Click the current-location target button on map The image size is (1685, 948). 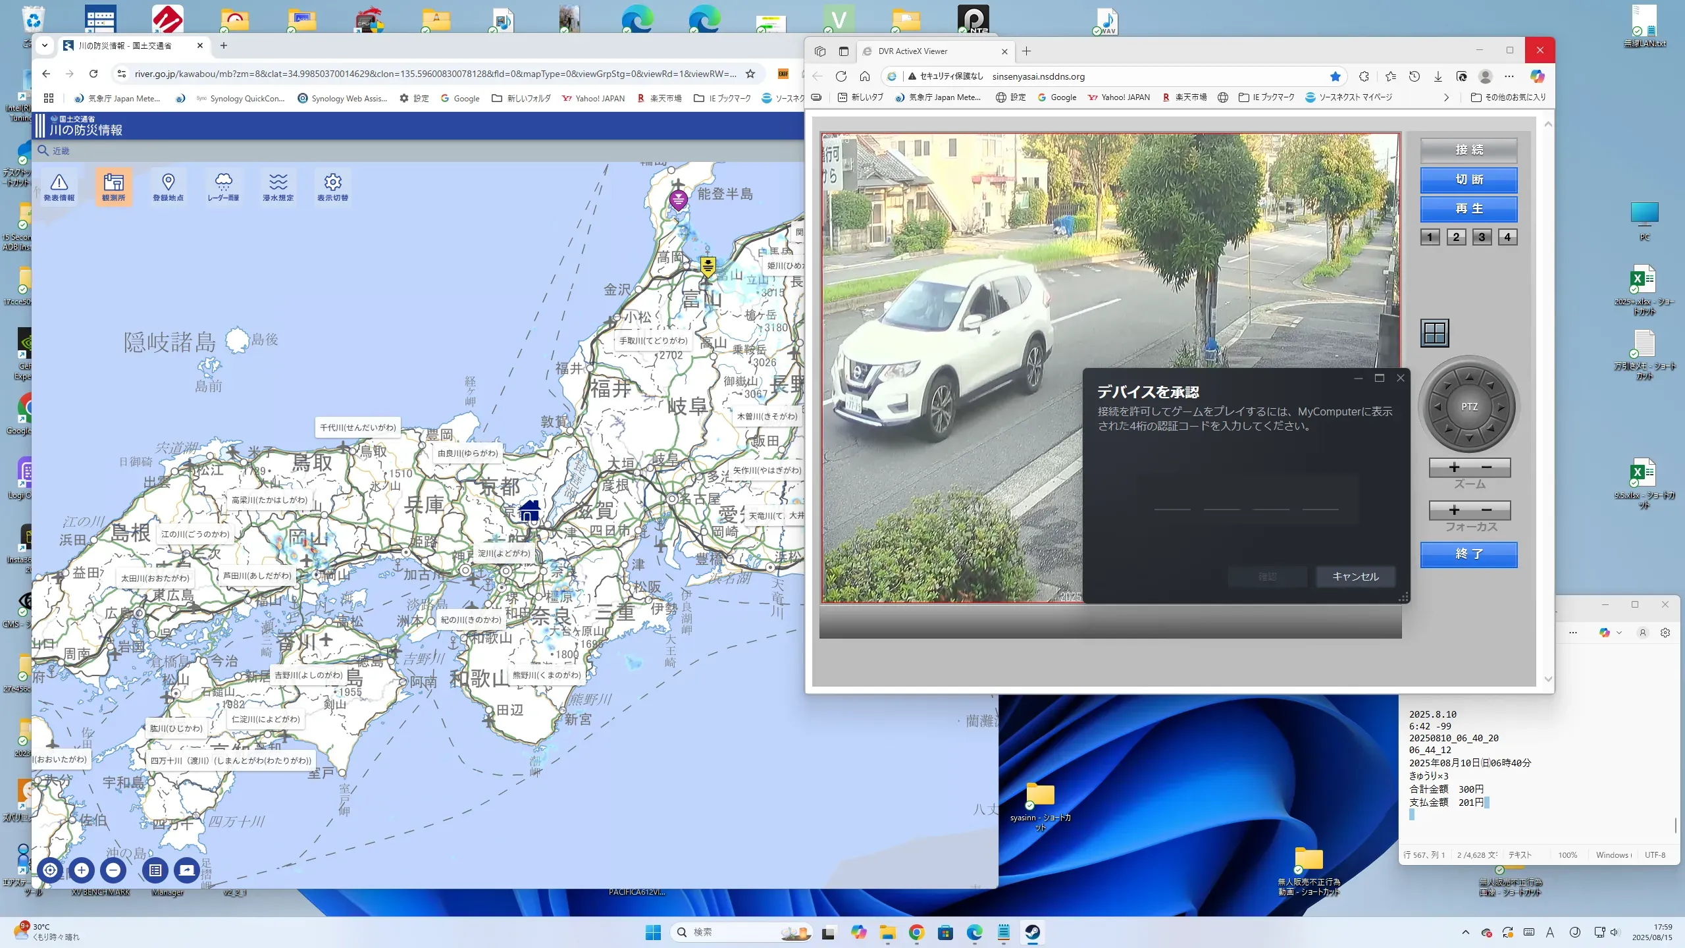pos(50,870)
